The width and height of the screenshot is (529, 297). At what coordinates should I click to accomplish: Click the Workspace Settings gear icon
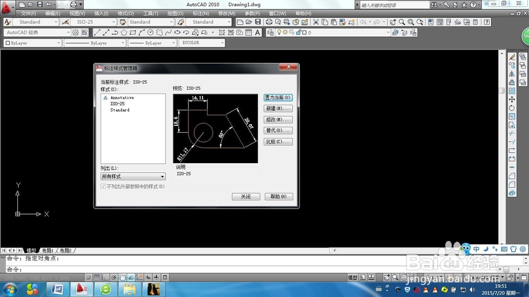[x=76, y=32]
